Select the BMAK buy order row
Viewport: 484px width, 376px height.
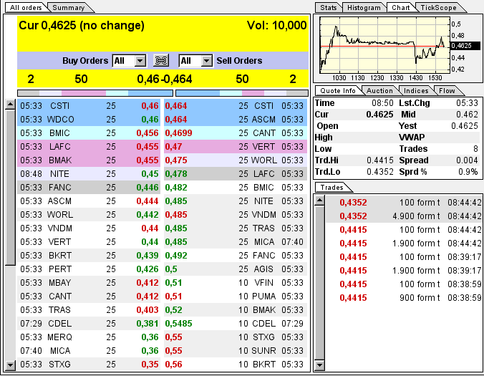[89, 160]
